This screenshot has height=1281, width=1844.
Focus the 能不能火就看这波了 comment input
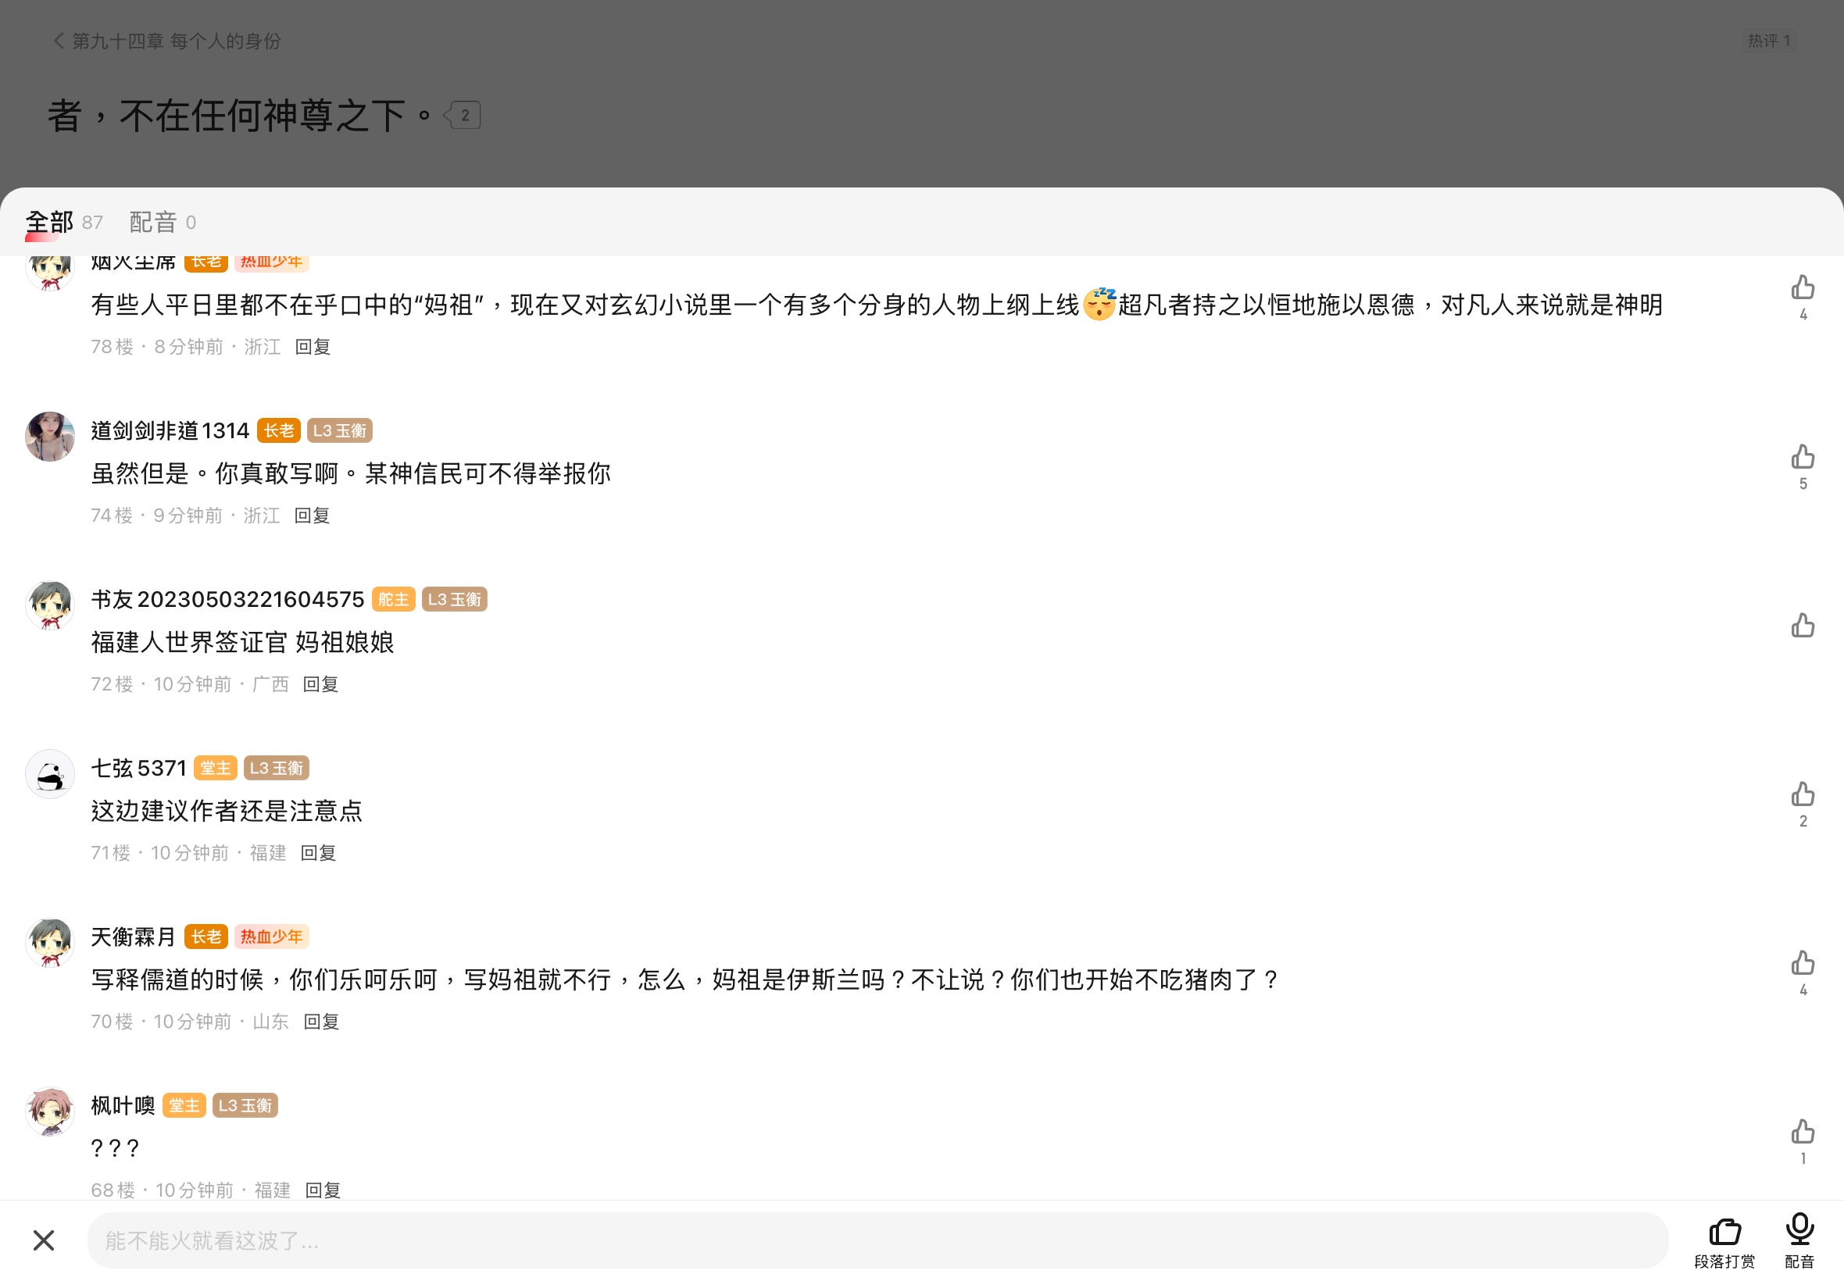(x=877, y=1241)
